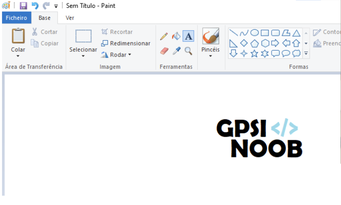This screenshot has height=205, width=341.
Task: Click the Save icon in title bar
Action: coord(23,6)
